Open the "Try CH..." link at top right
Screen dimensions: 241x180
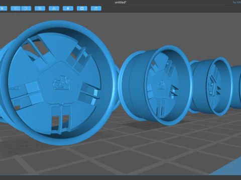click(237, 2)
